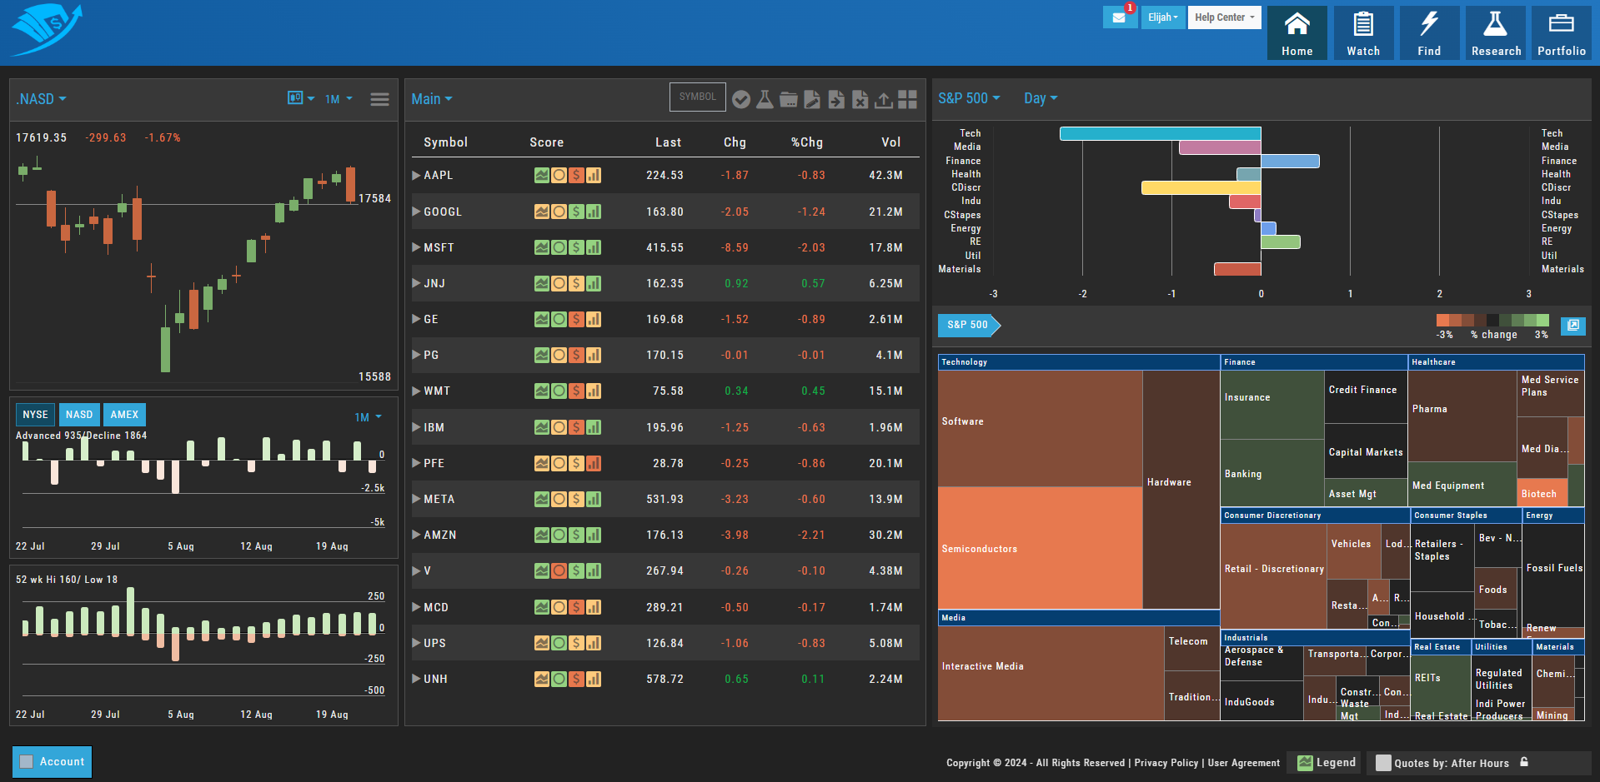This screenshot has height=782, width=1600.
Task: Click the 3% green legend swatch
Action: click(x=1542, y=320)
